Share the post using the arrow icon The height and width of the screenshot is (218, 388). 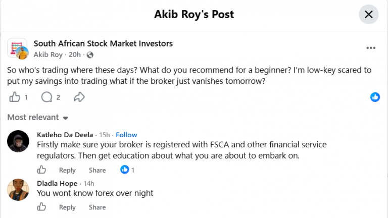click(x=79, y=97)
